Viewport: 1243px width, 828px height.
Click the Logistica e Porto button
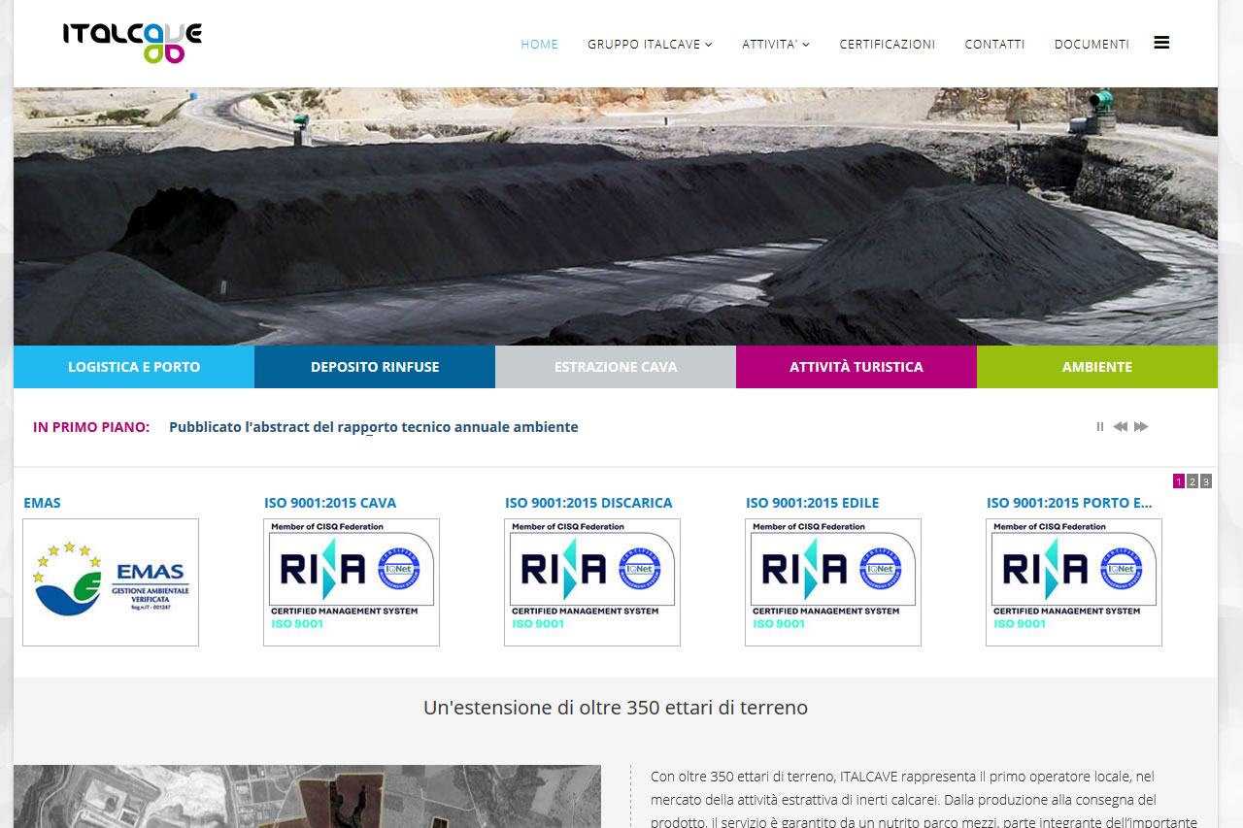coord(134,367)
